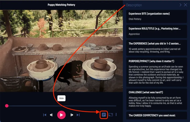Click the pink play button

pyautogui.click(x=62, y=115)
